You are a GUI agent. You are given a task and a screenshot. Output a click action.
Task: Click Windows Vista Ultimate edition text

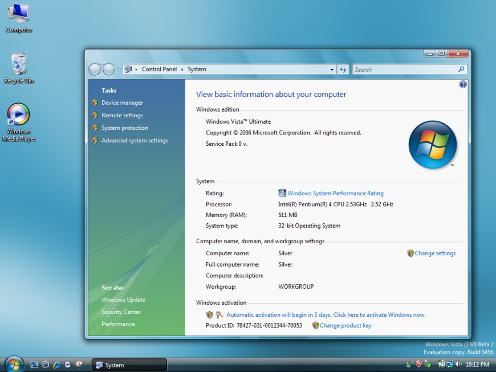(x=238, y=121)
